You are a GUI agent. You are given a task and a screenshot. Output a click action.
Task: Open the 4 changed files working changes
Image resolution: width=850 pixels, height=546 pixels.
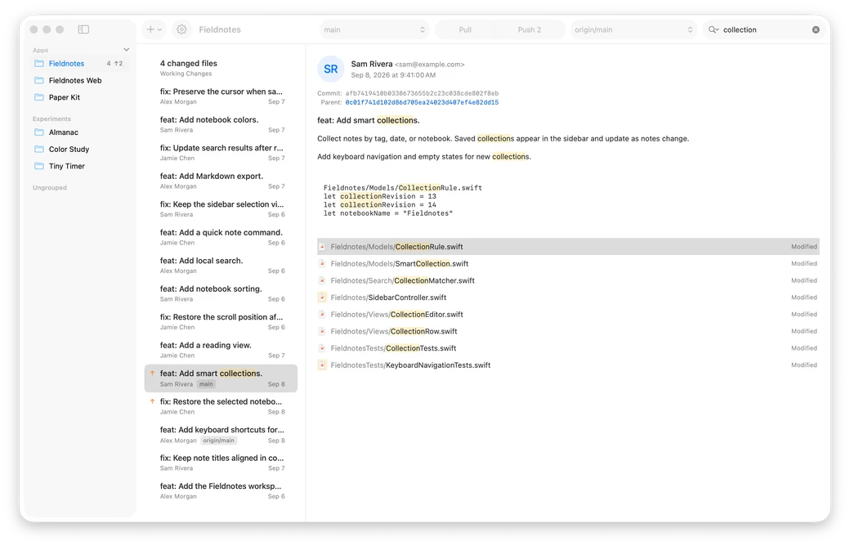click(x=221, y=68)
